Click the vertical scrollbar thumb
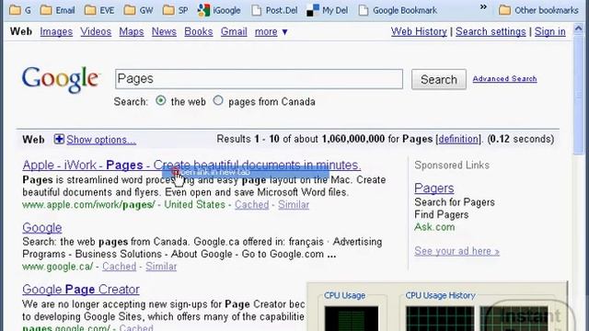 [x=579, y=94]
